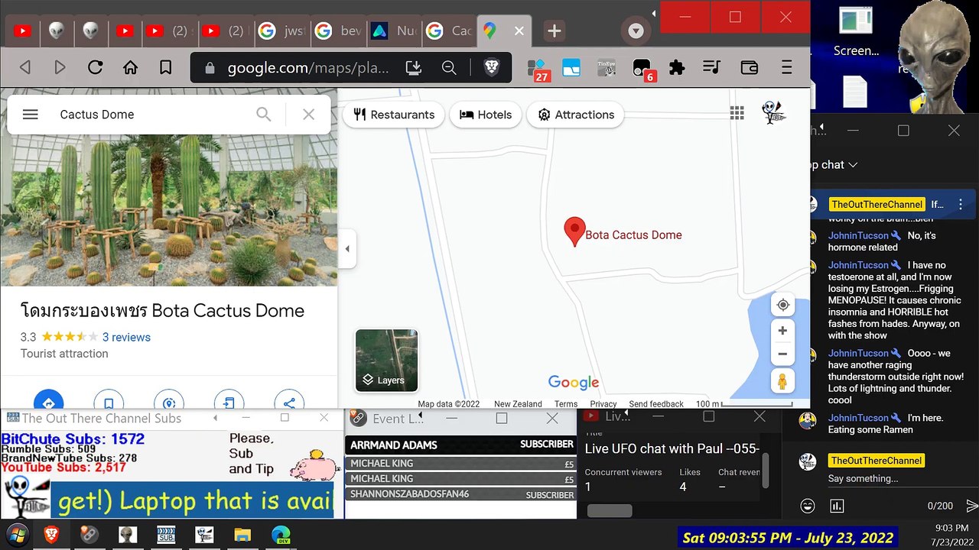Zoom in on the map

pos(782,331)
